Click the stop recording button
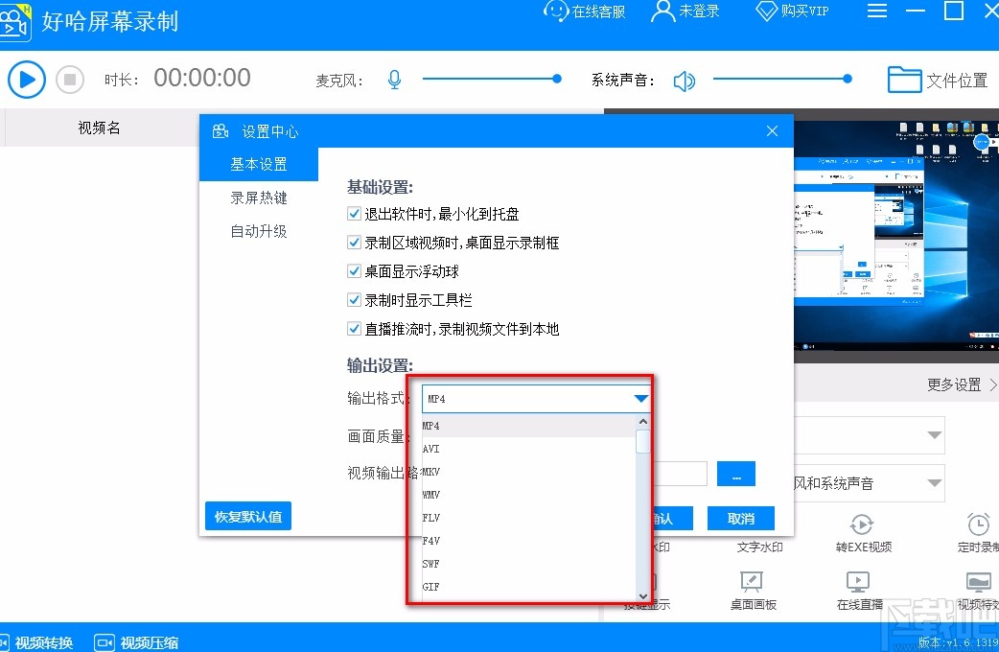999x652 pixels. point(70,80)
